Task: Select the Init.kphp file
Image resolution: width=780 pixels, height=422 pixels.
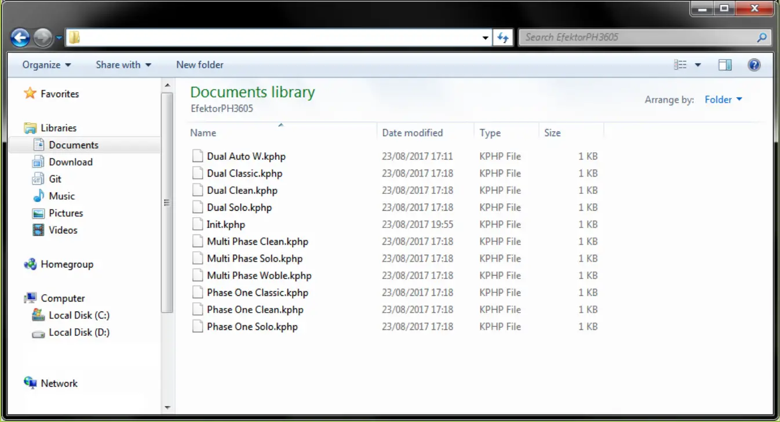Action: pos(226,225)
